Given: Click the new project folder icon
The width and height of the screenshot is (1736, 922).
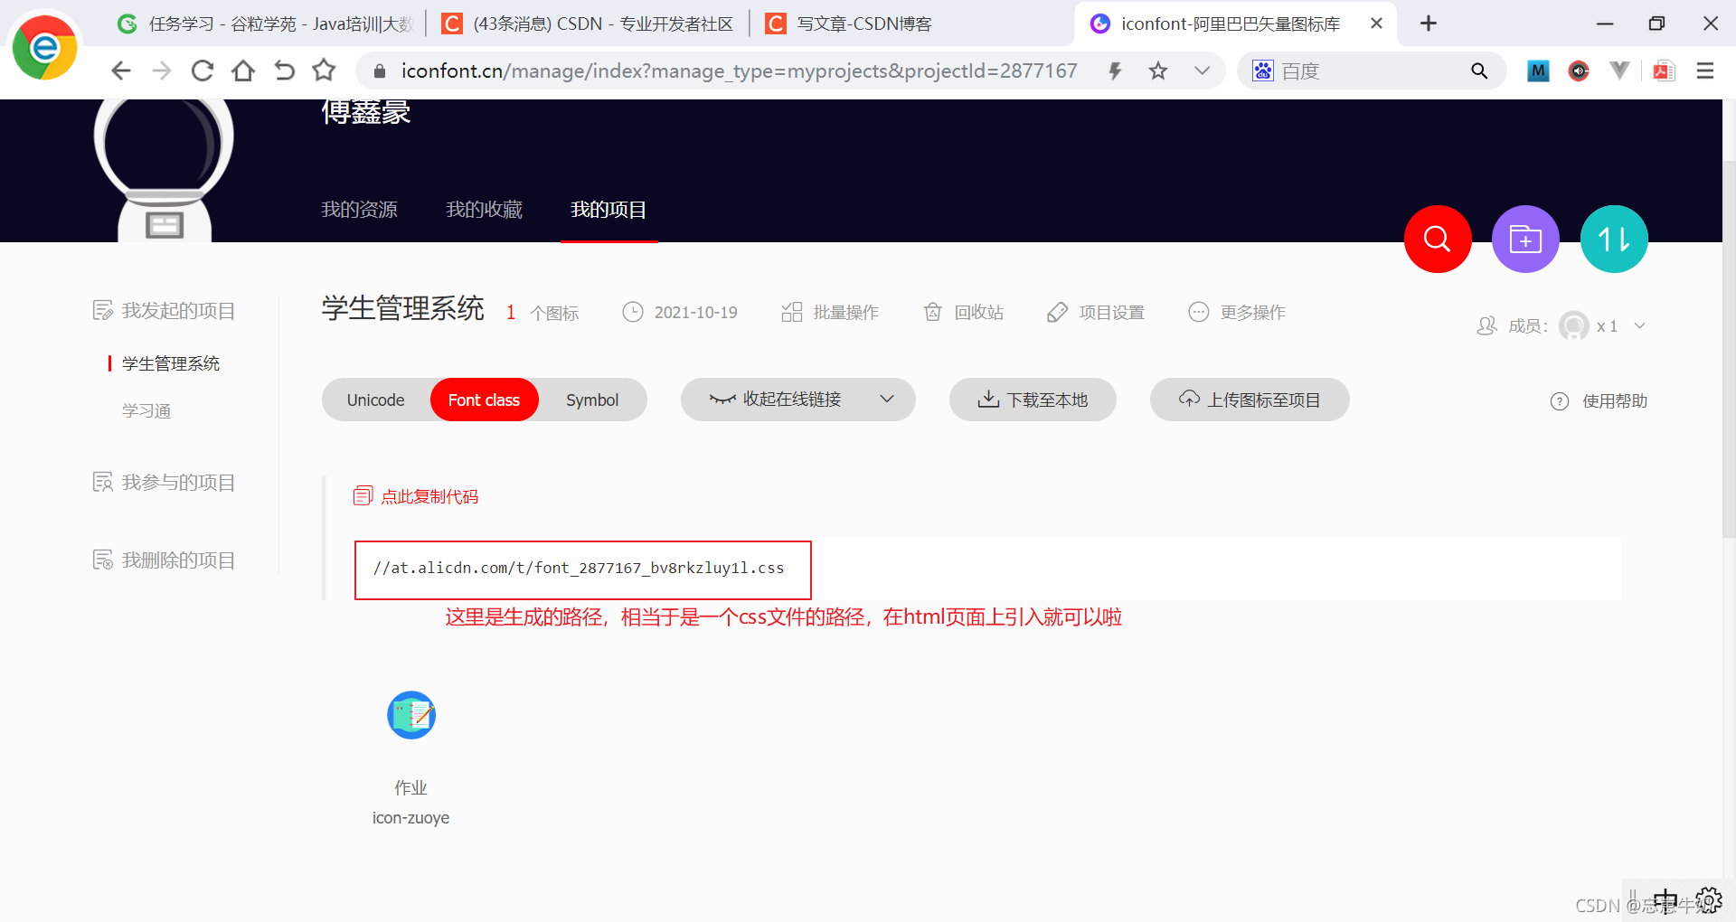Looking at the screenshot, I should (x=1525, y=239).
